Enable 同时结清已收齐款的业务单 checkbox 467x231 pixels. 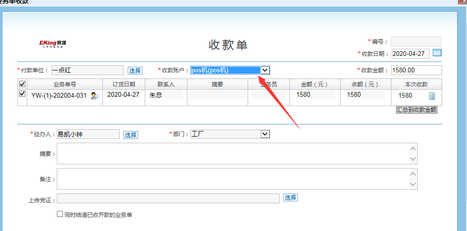60,214
